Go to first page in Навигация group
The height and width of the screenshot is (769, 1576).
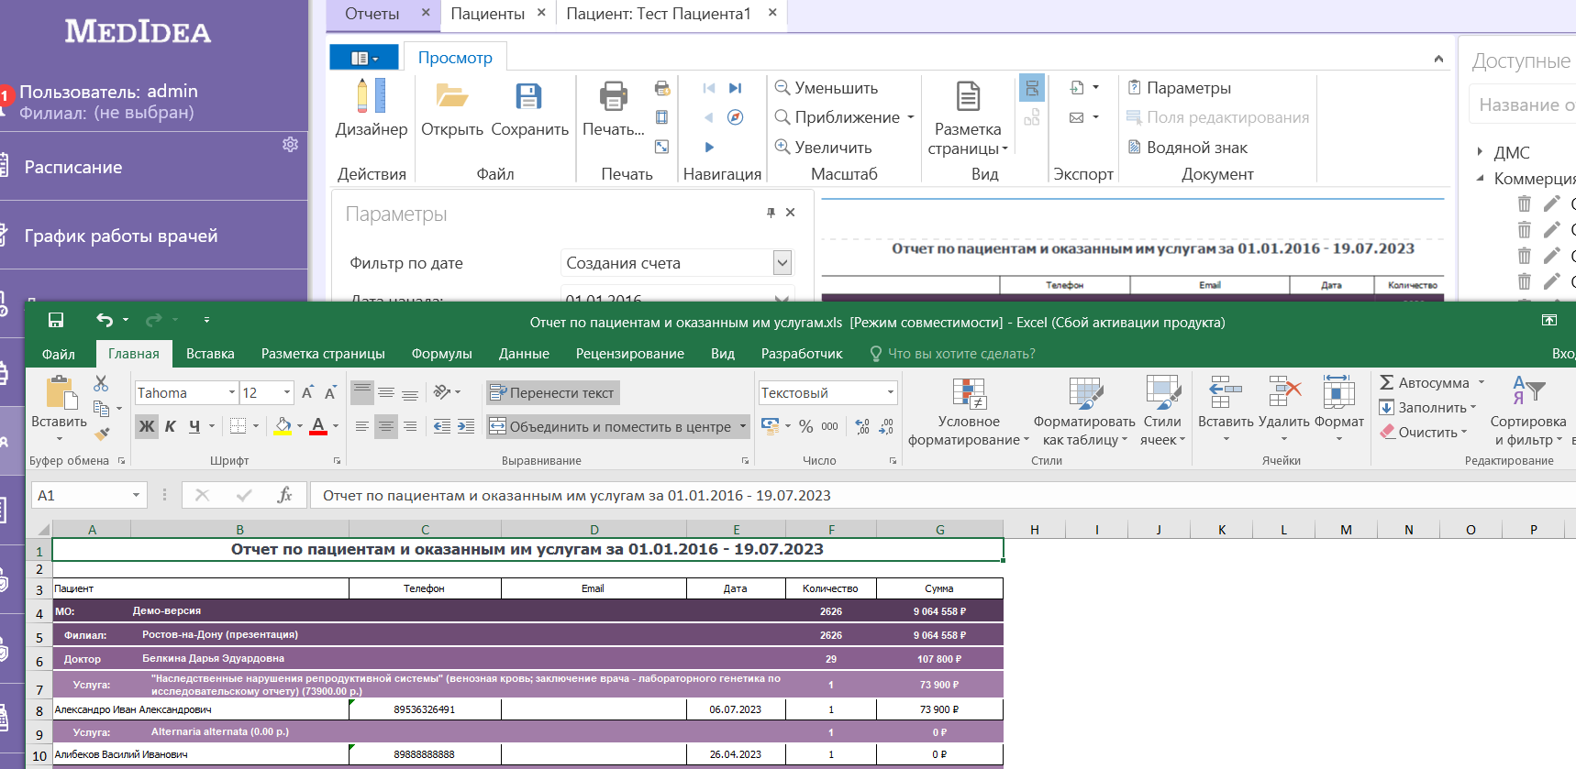(x=708, y=88)
